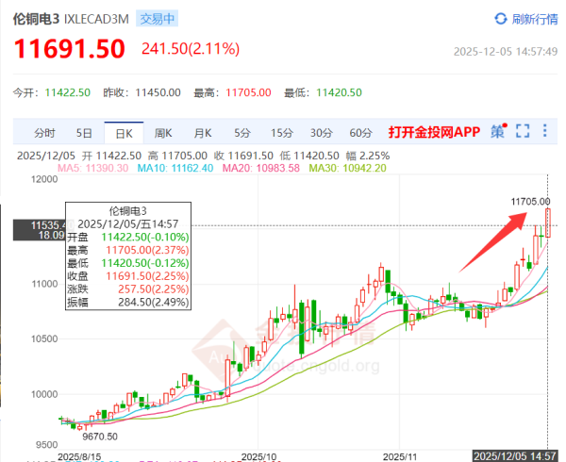Click the current price 11691.50
The width and height of the screenshot is (566, 462).
[x=69, y=49]
